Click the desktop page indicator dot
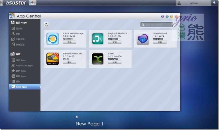Viewport: 219px width, 130px height. [x=77, y=117]
